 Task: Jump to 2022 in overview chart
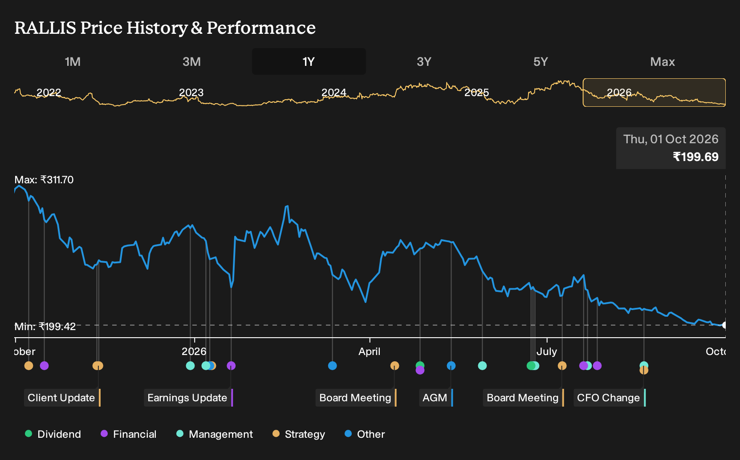point(49,93)
